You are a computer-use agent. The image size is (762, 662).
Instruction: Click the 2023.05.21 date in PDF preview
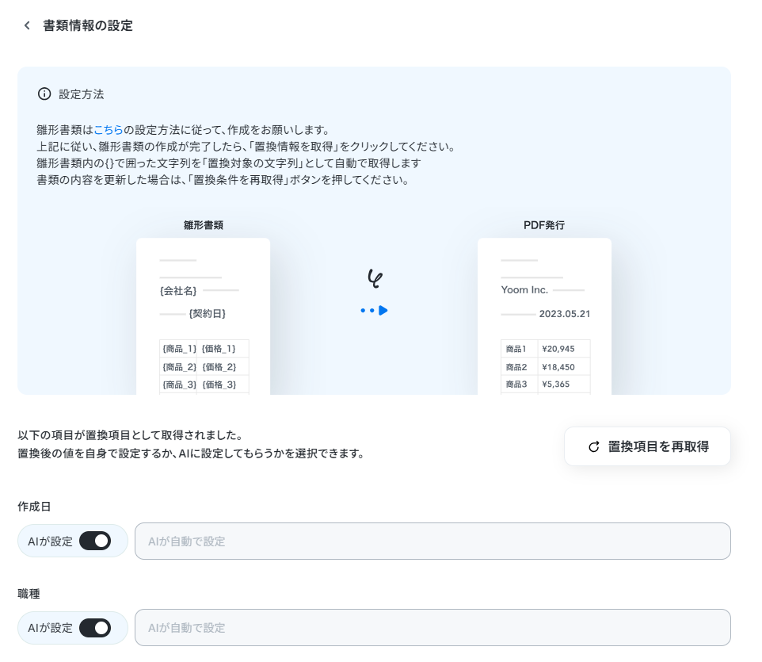tap(565, 314)
